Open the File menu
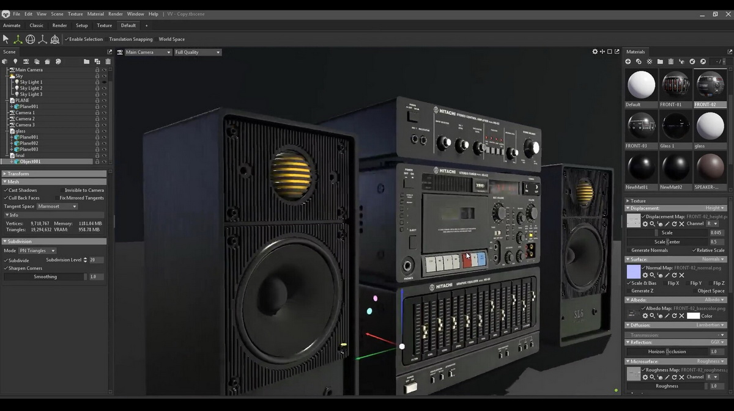 tap(17, 14)
